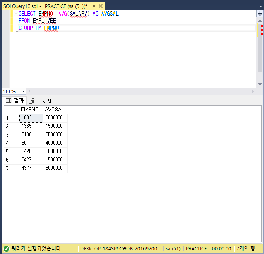Open the 110 % zoom dropdown
Screen dimensions: 264x254
click(x=24, y=91)
